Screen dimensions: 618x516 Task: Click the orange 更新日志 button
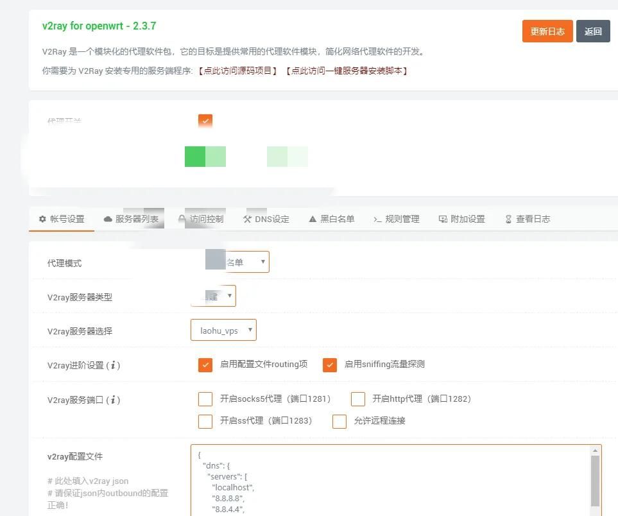click(547, 31)
